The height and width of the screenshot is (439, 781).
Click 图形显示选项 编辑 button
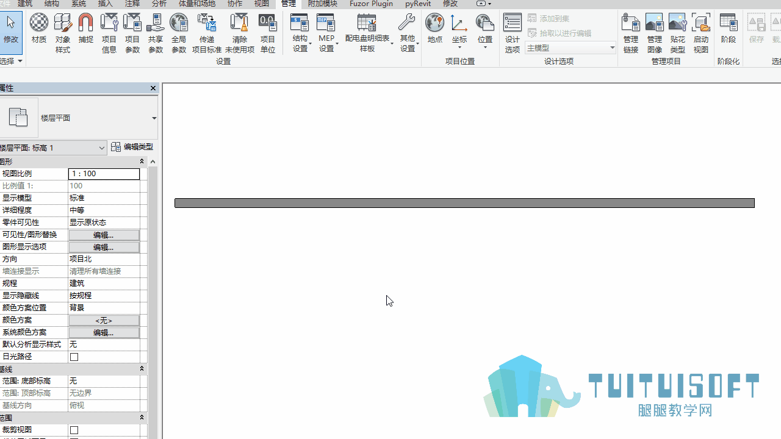point(104,247)
